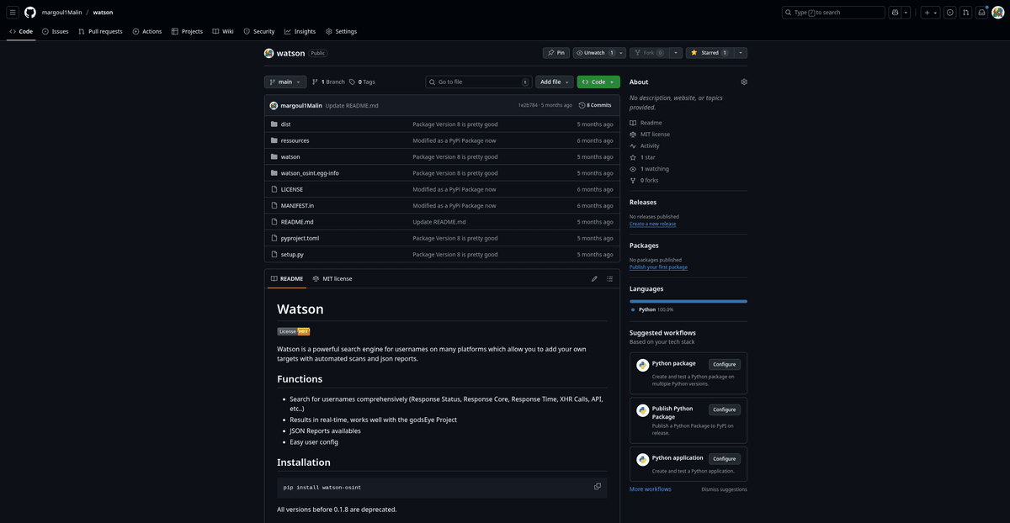Open the MIT license tab
Image resolution: width=1010 pixels, height=523 pixels.
pos(332,278)
